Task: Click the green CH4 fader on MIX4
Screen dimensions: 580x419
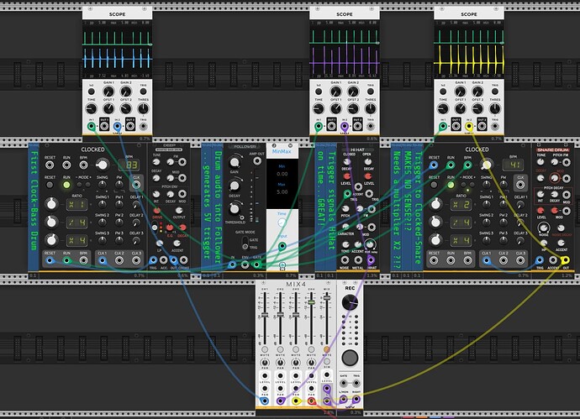Action: [x=312, y=302]
